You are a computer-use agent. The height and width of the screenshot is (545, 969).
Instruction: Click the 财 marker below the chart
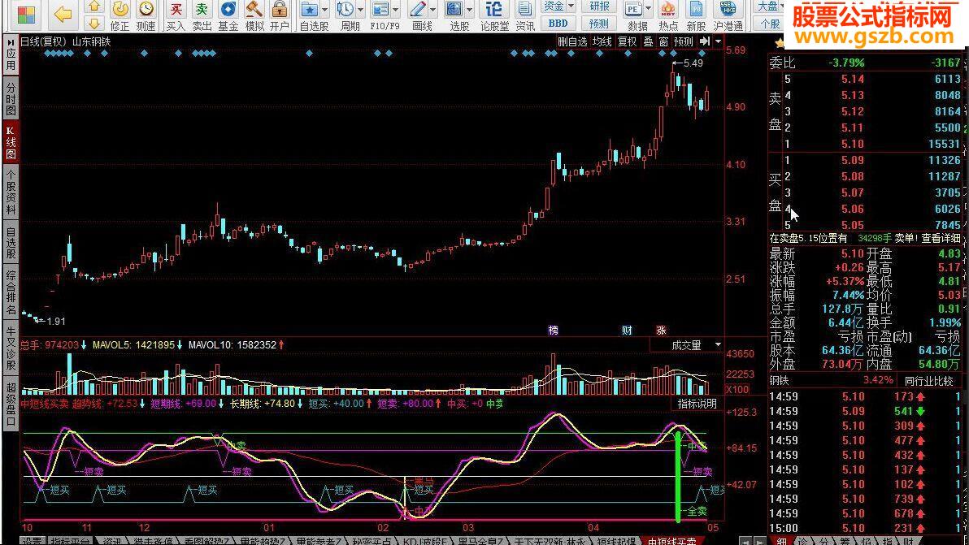pos(628,331)
